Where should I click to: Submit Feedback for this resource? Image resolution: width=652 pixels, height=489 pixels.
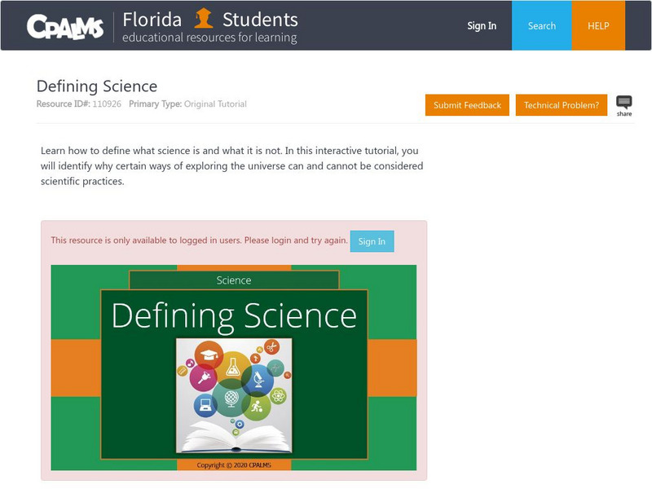pos(467,105)
